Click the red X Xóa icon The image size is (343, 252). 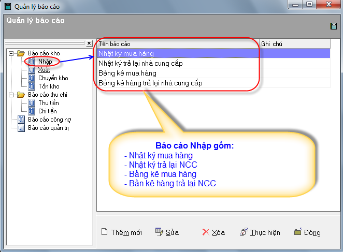point(206,232)
